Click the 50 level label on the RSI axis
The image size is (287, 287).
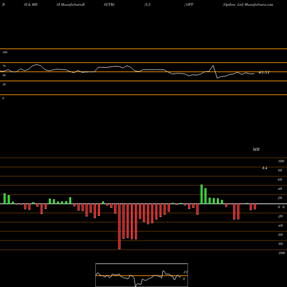coord(4,75)
